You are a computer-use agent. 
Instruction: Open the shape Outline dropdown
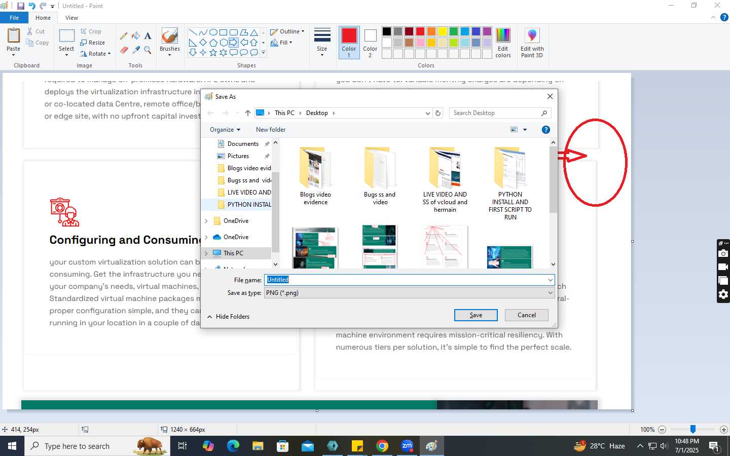click(287, 31)
